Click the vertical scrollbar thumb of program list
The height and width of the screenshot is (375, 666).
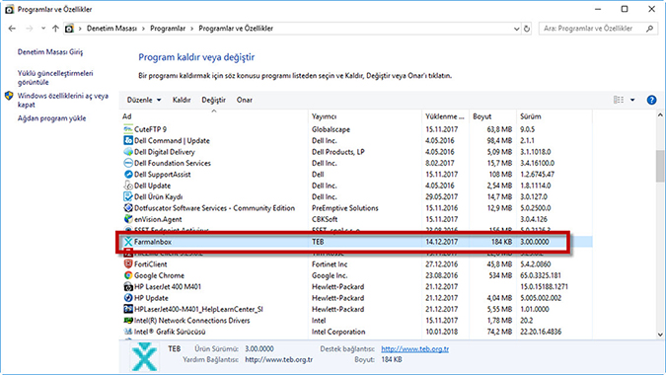pyautogui.click(x=660, y=166)
